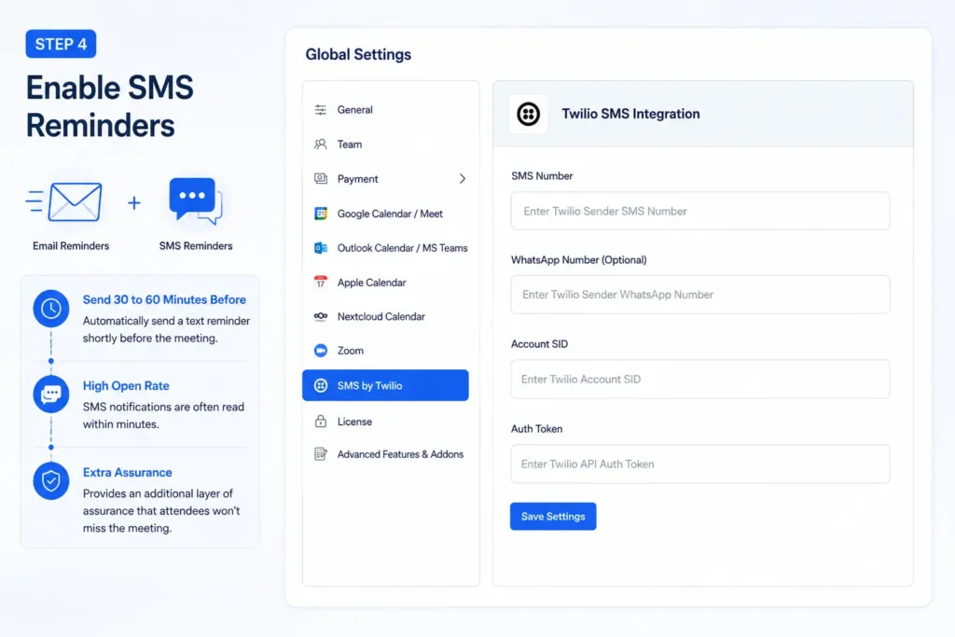The height and width of the screenshot is (637, 955).
Task: Expand the Payment submenu chevron
Action: pyautogui.click(x=463, y=178)
